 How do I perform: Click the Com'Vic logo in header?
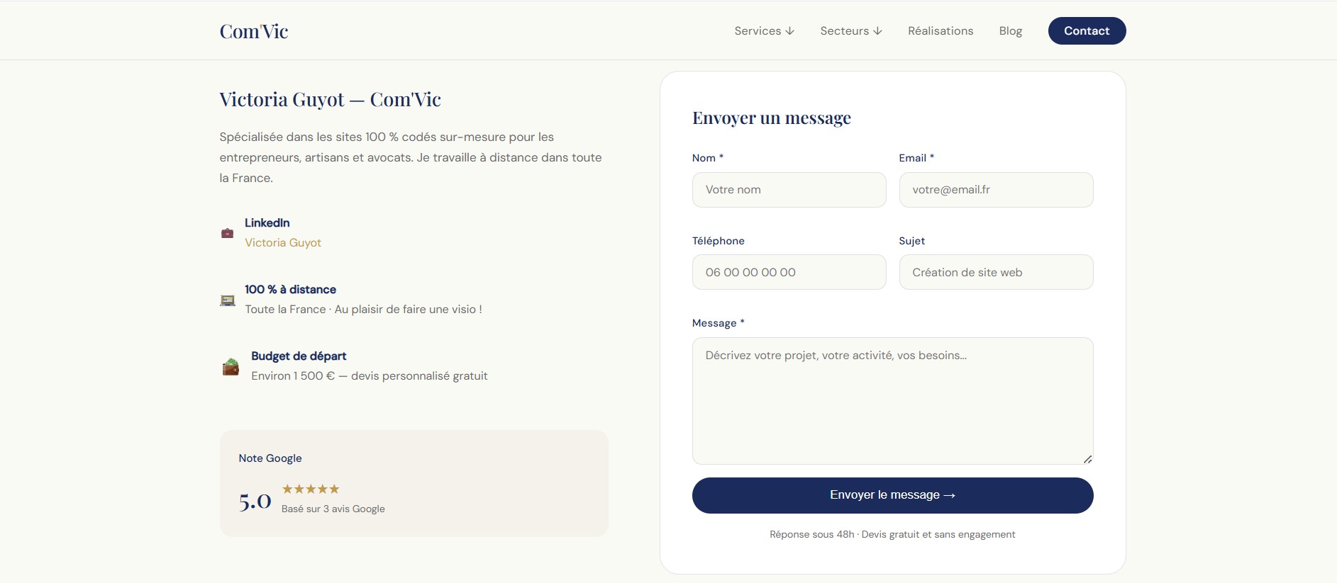253,31
